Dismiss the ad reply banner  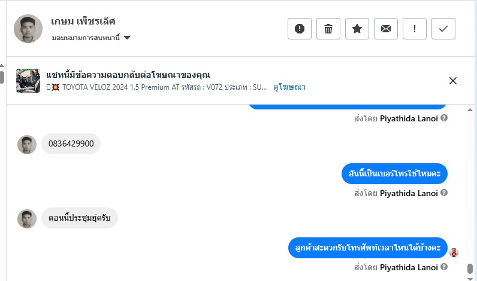tap(453, 81)
